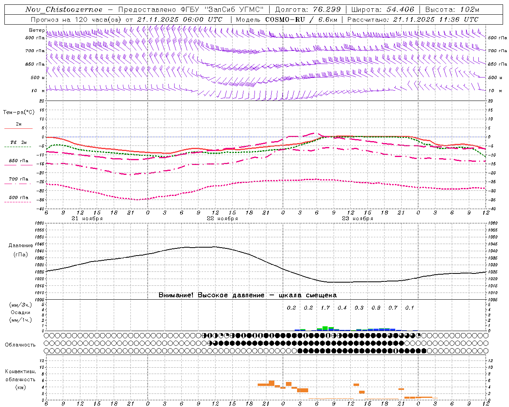The height and width of the screenshot is (407, 509).
Task: Click the (мм/1ч.) unit label
Action: (21, 320)
